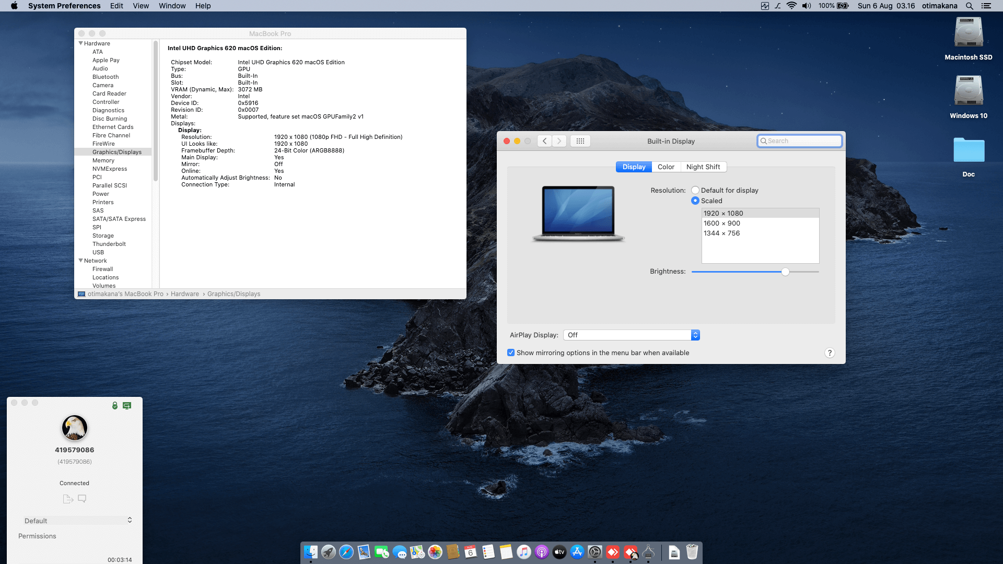Click volume icon in menu bar
This screenshot has width=1003, height=564.
coord(807,6)
